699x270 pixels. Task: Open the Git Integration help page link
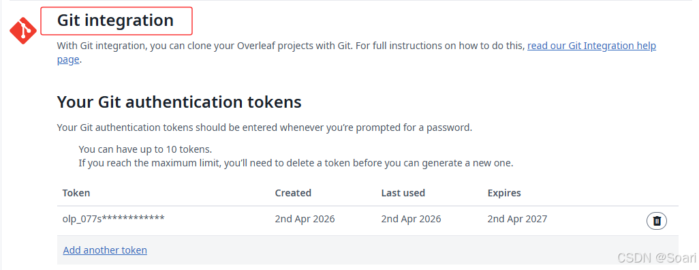(591, 46)
